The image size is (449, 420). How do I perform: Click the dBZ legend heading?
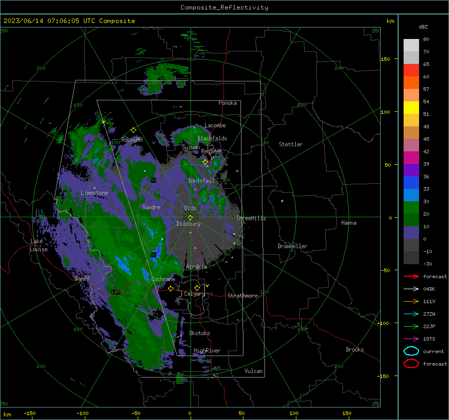pos(423,26)
